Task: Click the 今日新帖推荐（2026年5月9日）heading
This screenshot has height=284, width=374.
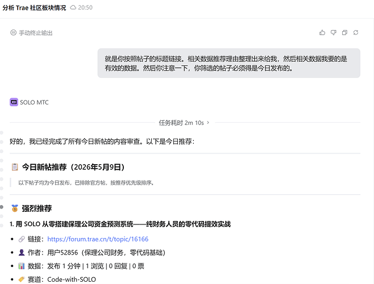Action: pos(73,167)
